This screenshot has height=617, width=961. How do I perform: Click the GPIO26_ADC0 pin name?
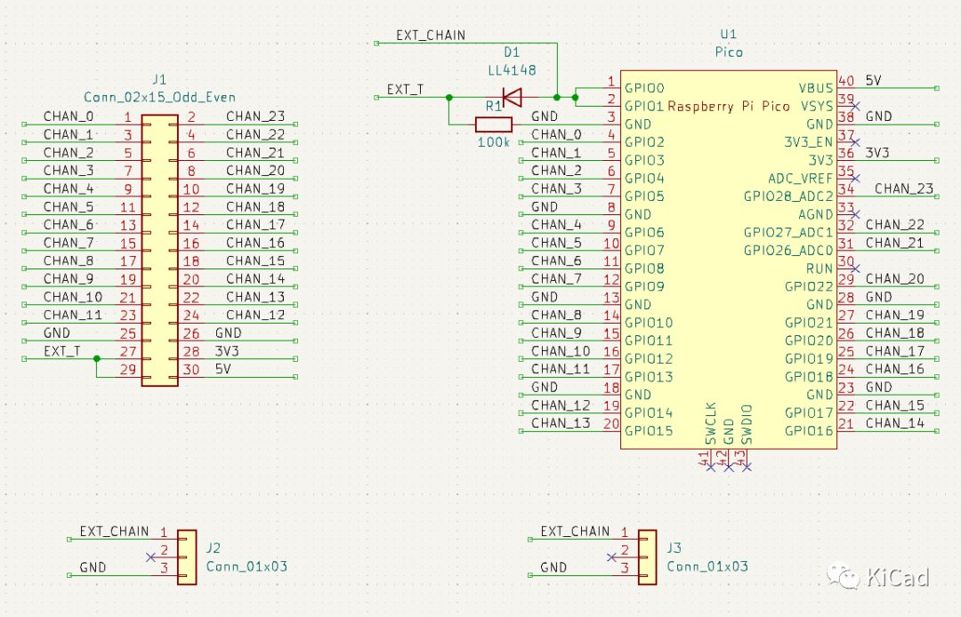[x=788, y=251]
